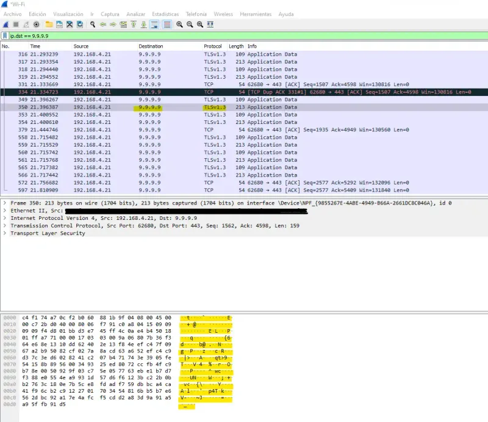Jump to the first packet icon

[x=134, y=24]
